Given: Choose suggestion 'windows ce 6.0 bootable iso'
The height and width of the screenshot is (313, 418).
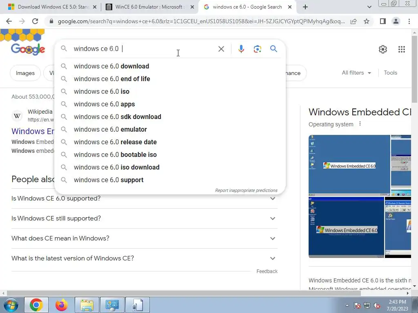Looking at the screenshot, I should click(170, 154).
